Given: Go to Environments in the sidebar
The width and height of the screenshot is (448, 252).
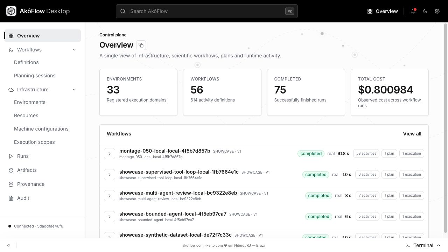Looking at the screenshot, I should point(30,102).
